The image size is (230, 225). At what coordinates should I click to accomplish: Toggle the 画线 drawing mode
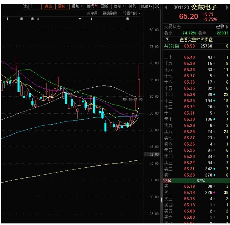(x=104, y=6)
